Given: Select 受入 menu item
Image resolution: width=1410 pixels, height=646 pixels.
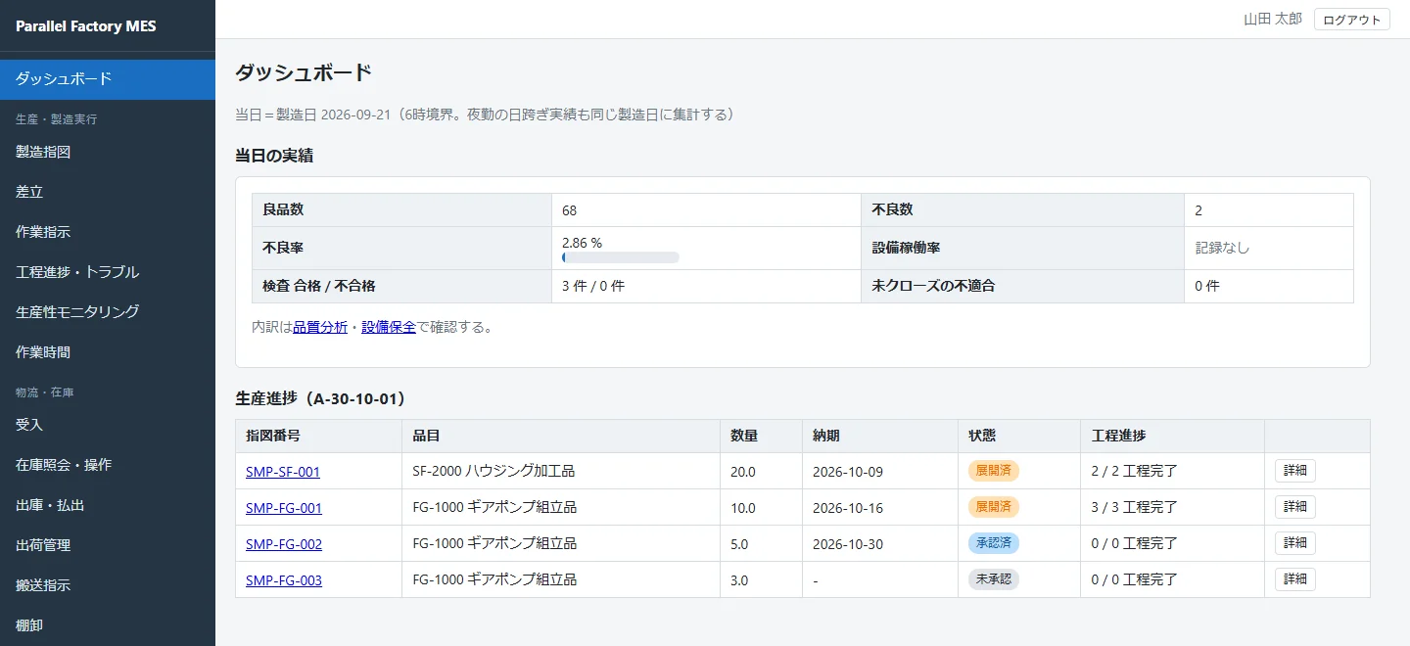Looking at the screenshot, I should click(108, 425).
